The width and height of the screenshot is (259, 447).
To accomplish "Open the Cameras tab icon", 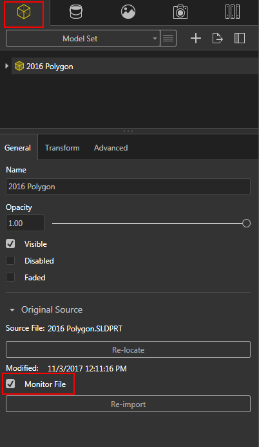I will (180, 12).
